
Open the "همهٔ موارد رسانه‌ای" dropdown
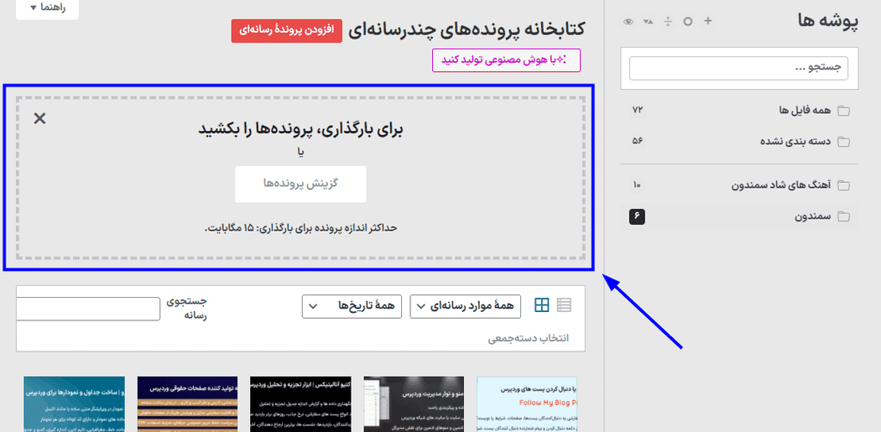click(x=466, y=306)
